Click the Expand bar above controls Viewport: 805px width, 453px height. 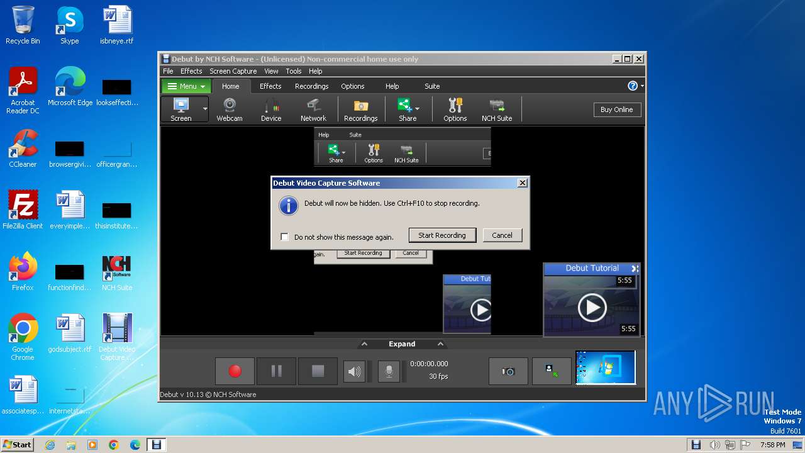point(402,344)
